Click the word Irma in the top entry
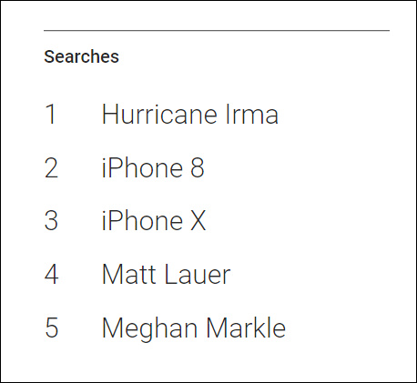The height and width of the screenshot is (383, 417). coord(251,114)
